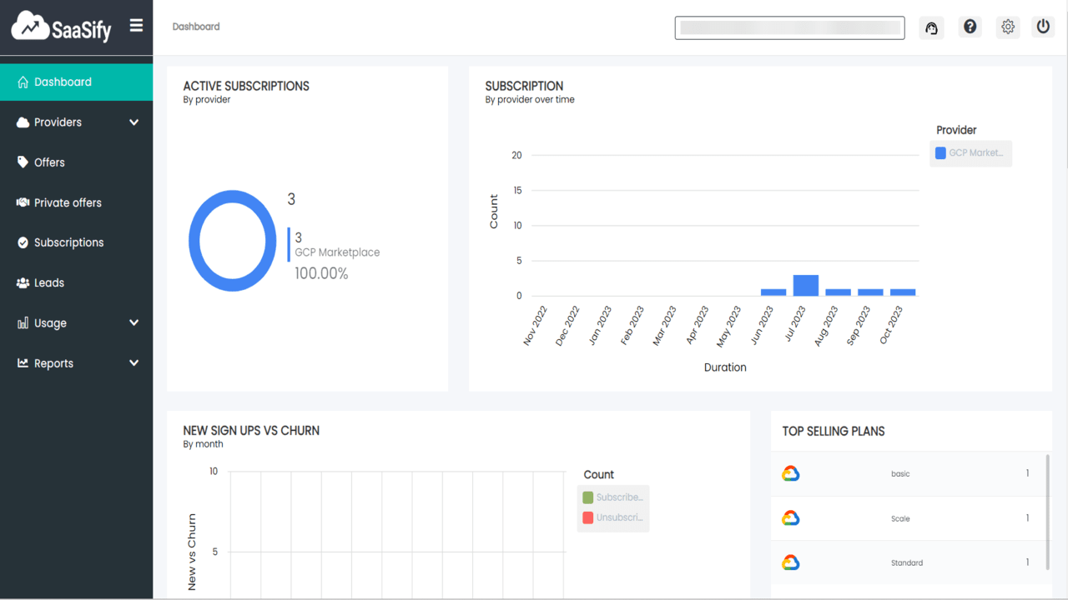Toggle the hamburger sidebar menu

[136, 27]
